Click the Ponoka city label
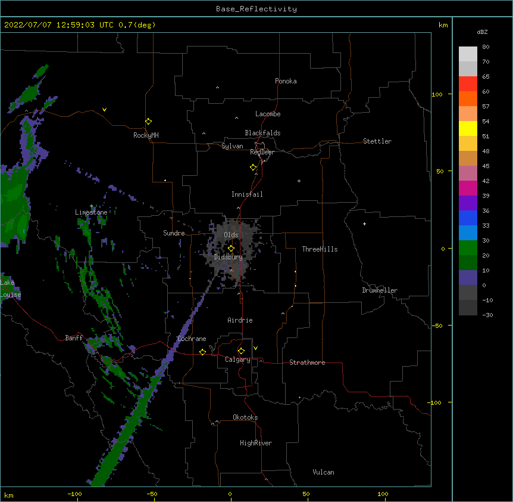The width and height of the screenshot is (513, 502). pyautogui.click(x=286, y=81)
